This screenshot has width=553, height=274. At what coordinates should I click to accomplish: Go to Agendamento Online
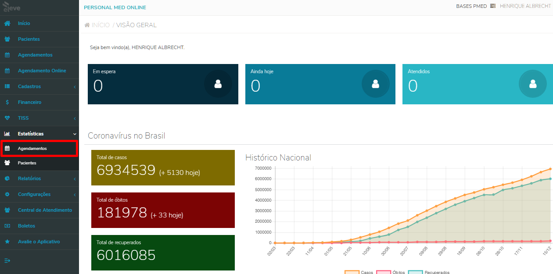pos(39,71)
